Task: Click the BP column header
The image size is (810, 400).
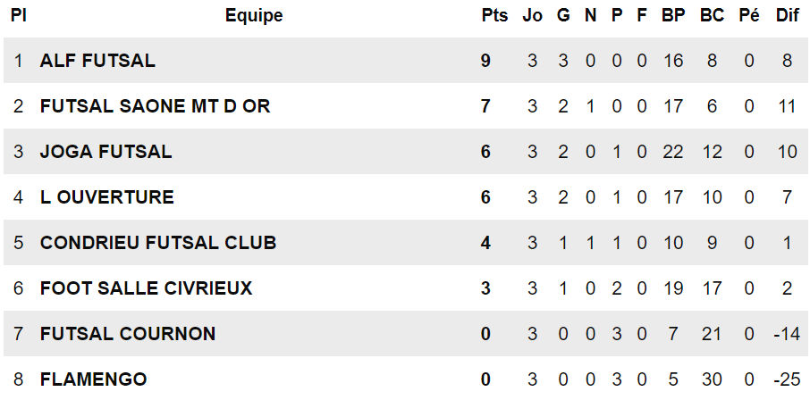Action: click(673, 15)
